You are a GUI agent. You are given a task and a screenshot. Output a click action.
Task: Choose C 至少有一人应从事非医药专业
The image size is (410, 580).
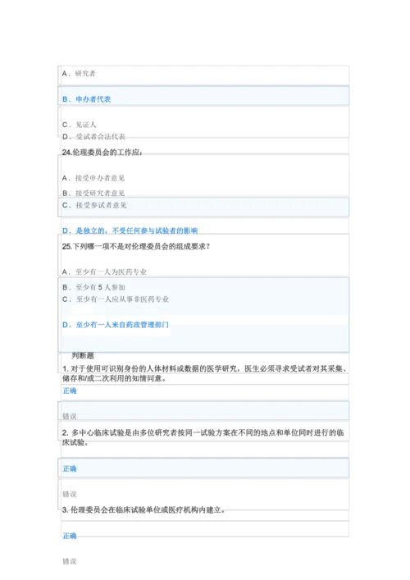click(x=116, y=299)
